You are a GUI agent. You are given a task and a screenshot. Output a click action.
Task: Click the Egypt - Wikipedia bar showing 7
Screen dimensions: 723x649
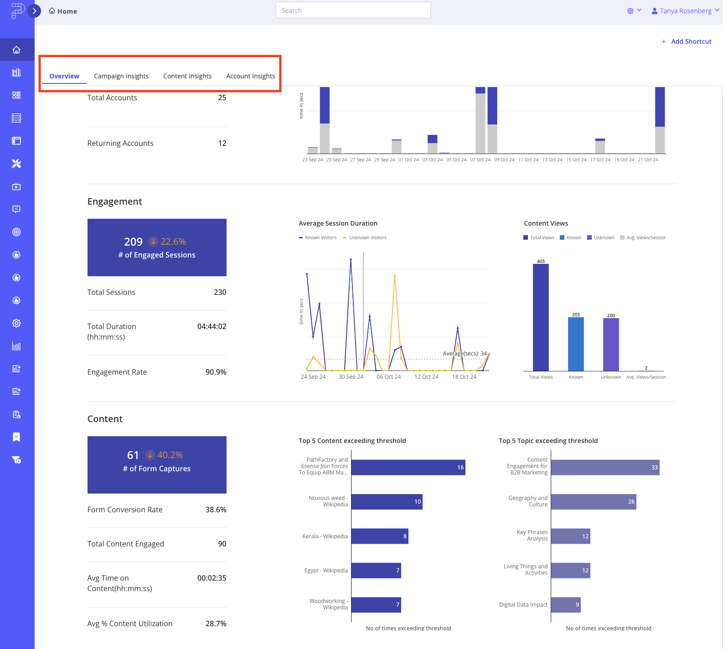tap(376, 570)
